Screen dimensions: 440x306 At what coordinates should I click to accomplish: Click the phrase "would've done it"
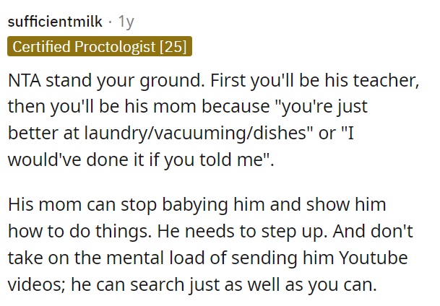(x=74, y=159)
